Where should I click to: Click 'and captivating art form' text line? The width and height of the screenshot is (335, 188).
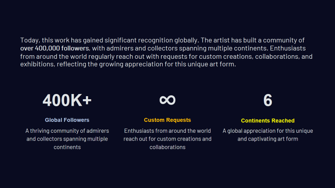coord(267,139)
